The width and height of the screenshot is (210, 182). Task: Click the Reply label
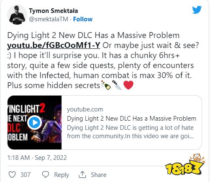61,175
